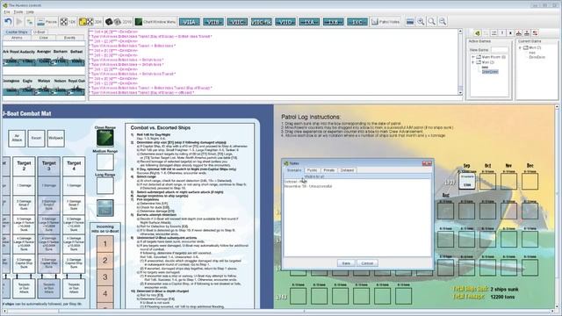Open the VIIB U-boat mat
The height and width of the screenshot is (316, 562).
click(x=213, y=22)
